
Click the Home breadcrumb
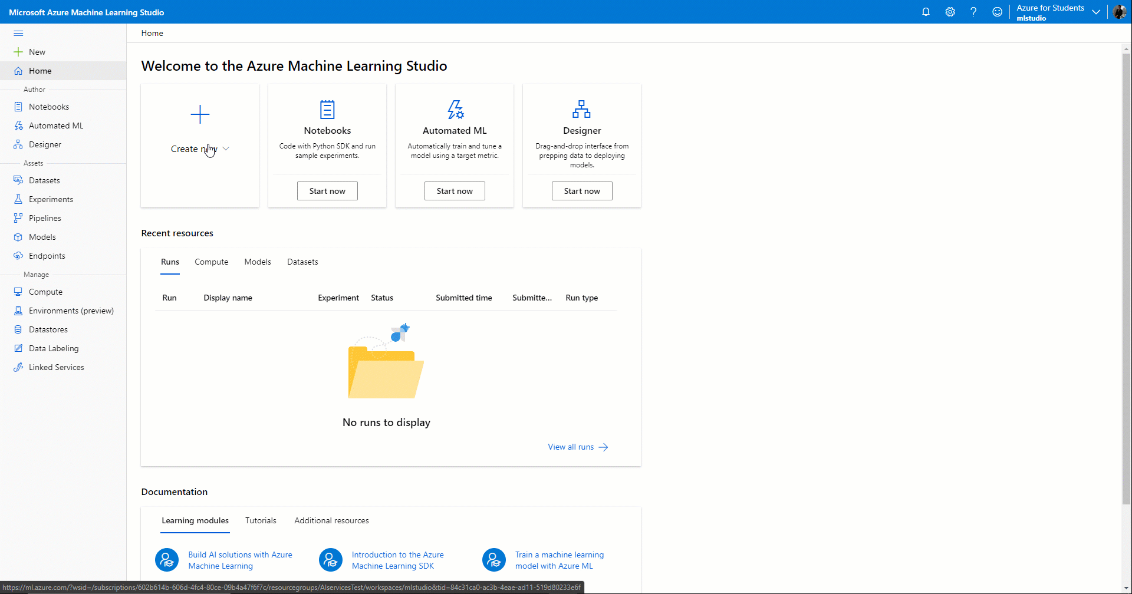152,33
